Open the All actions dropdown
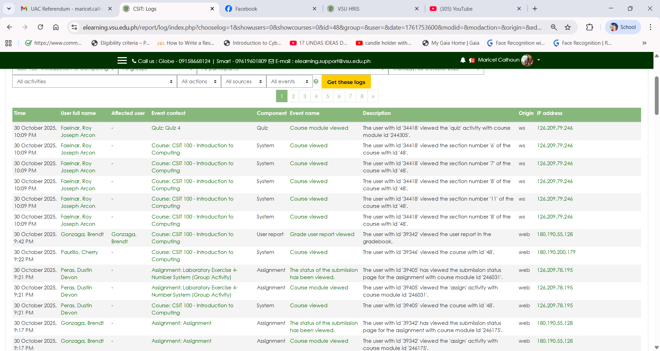This screenshot has height=351, width=660. coord(199,82)
